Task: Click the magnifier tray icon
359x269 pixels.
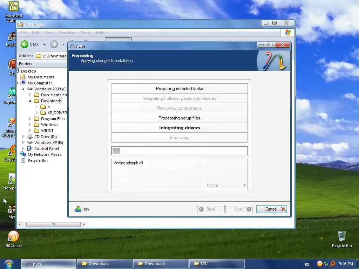Action: click(x=333, y=264)
